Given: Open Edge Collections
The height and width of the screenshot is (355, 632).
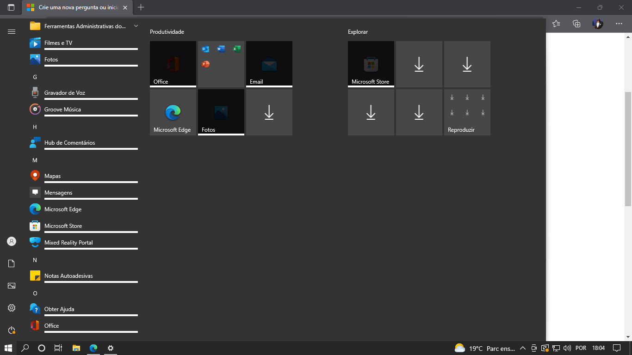Looking at the screenshot, I should 576,24.
